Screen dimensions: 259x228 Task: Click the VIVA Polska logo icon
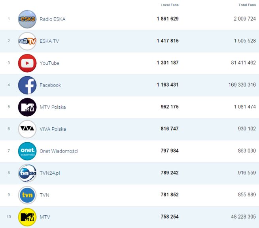[x=27, y=129]
